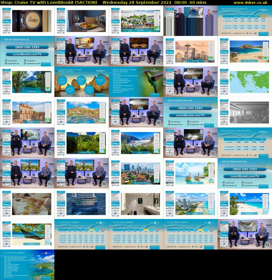View the Panama Canal hummingbird itinerary frame
This screenshot has height=280, width=272.
coord(136,82)
